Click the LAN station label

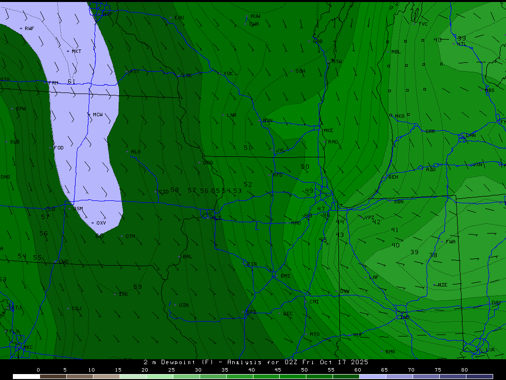471,135
